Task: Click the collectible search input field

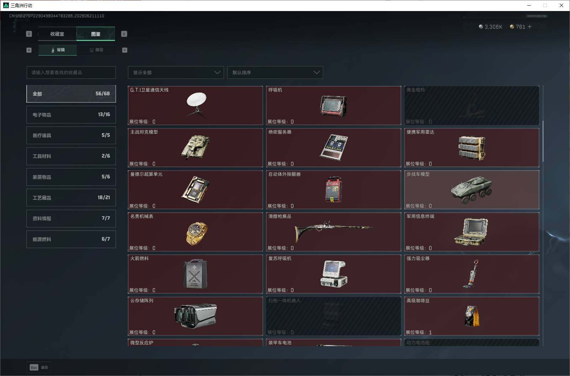Action: [71, 72]
